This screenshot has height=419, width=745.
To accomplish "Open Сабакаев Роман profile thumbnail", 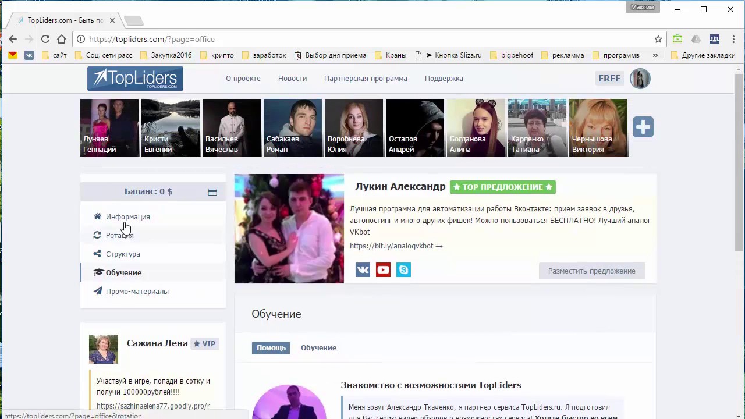I will pos(293,128).
